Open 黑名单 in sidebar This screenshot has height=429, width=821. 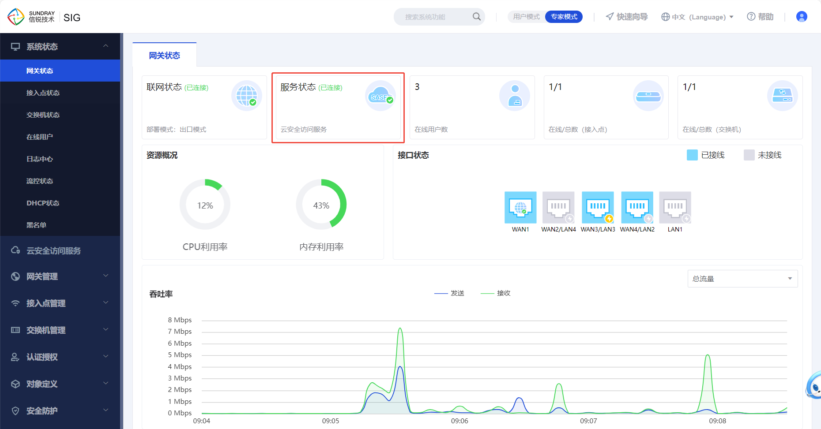click(60, 225)
